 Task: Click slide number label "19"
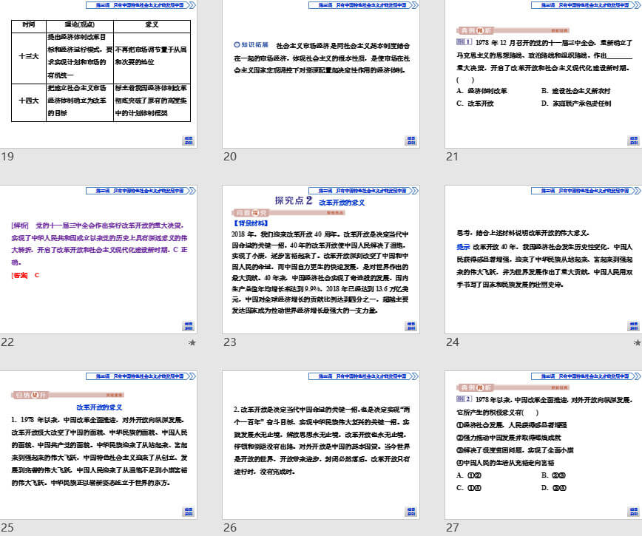click(7, 156)
